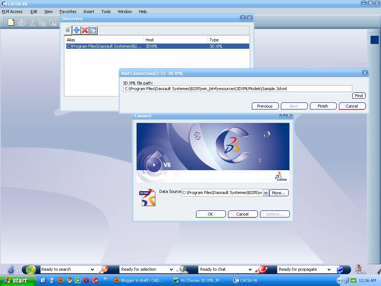The image size is (381, 286).
Task: Click the green 3DS globe icon in bottom bar
Action: point(31,270)
